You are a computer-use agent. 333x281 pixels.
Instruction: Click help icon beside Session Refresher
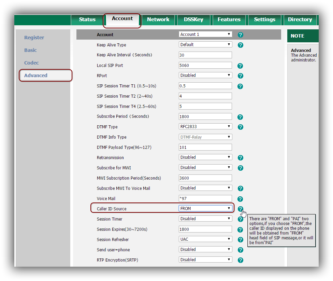pyautogui.click(x=240, y=240)
